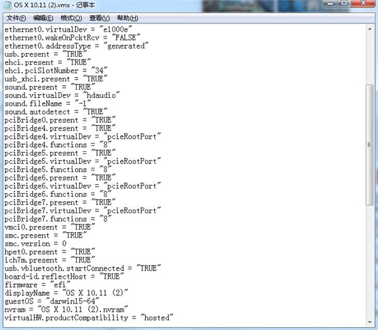Click the line usb_xhci.present = "TRUE"
The image size is (378, 330).
pyautogui.click(x=56, y=79)
